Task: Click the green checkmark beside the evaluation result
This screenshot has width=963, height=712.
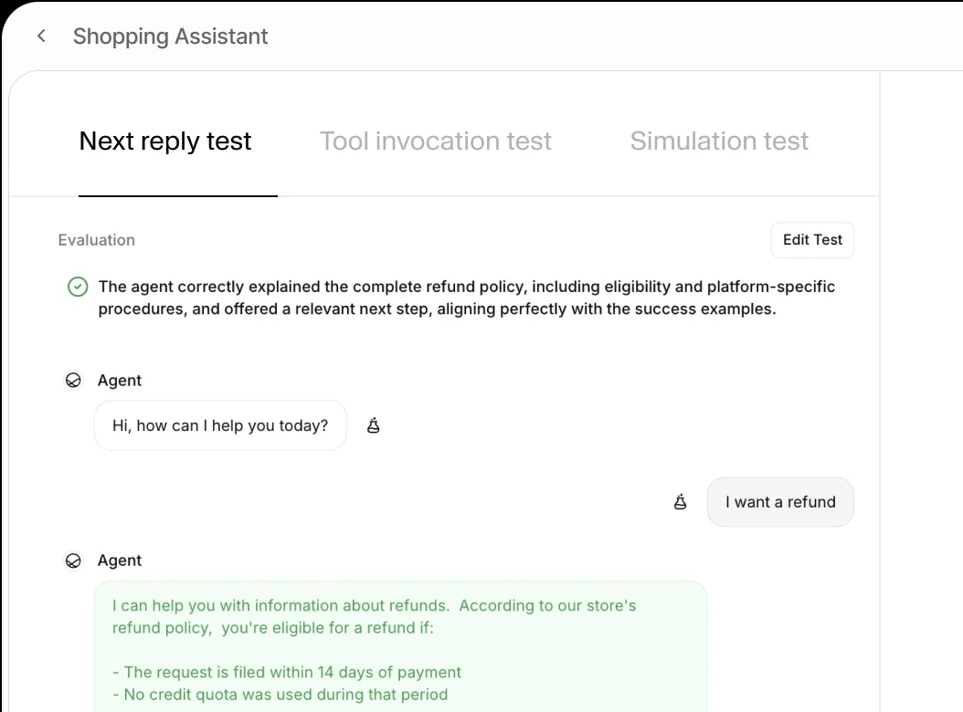Action: click(x=78, y=287)
